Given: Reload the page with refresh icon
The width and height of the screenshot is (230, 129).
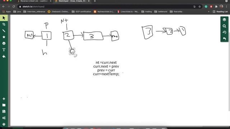Looking at the screenshot, I should (14, 6).
